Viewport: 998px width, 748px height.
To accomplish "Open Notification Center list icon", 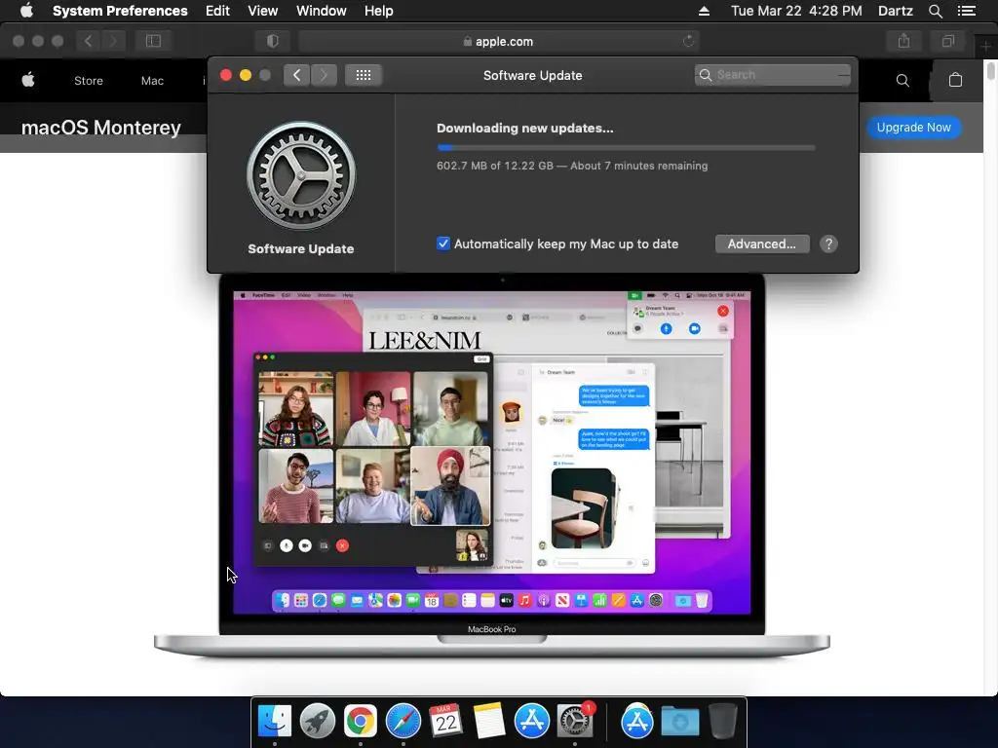I will point(967,11).
